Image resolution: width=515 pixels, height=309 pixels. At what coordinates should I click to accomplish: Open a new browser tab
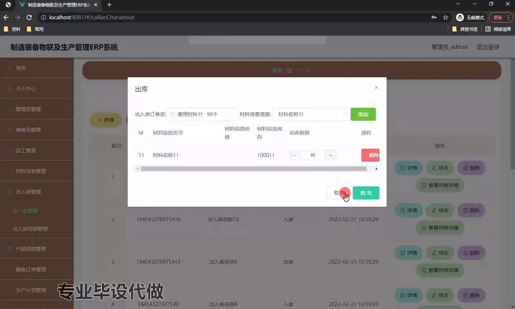[109, 5]
